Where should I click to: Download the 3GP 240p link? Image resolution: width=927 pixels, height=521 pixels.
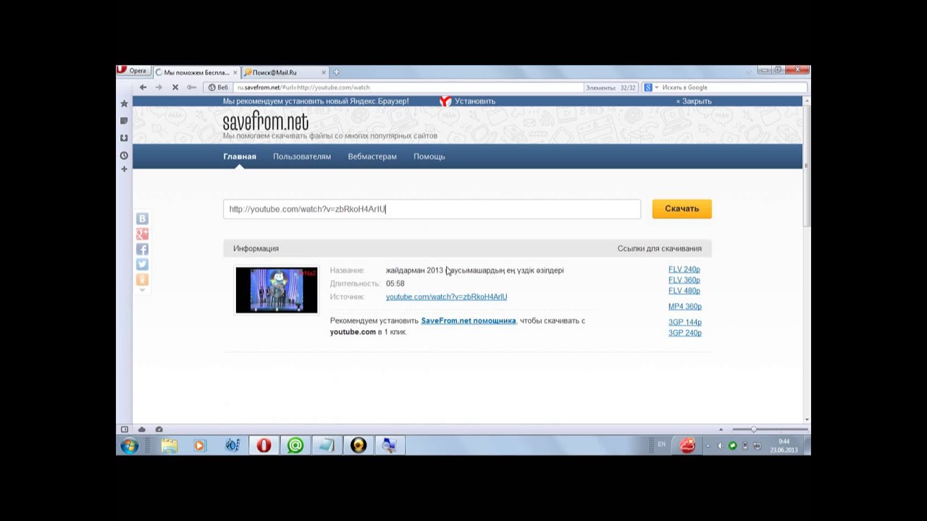pos(685,333)
